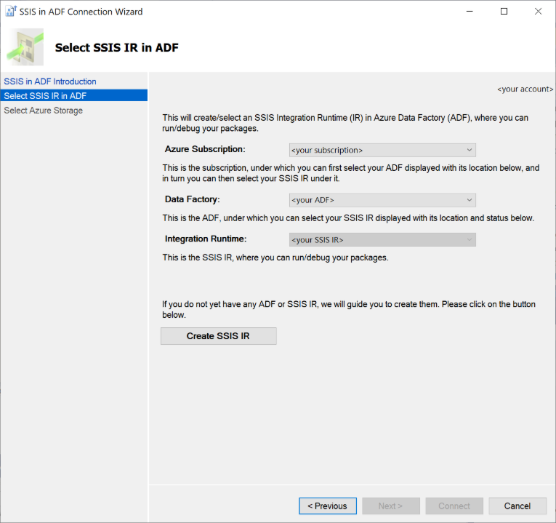This screenshot has height=523, width=556.
Task: Click the Create SSIS IR button
Action: (219, 335)
